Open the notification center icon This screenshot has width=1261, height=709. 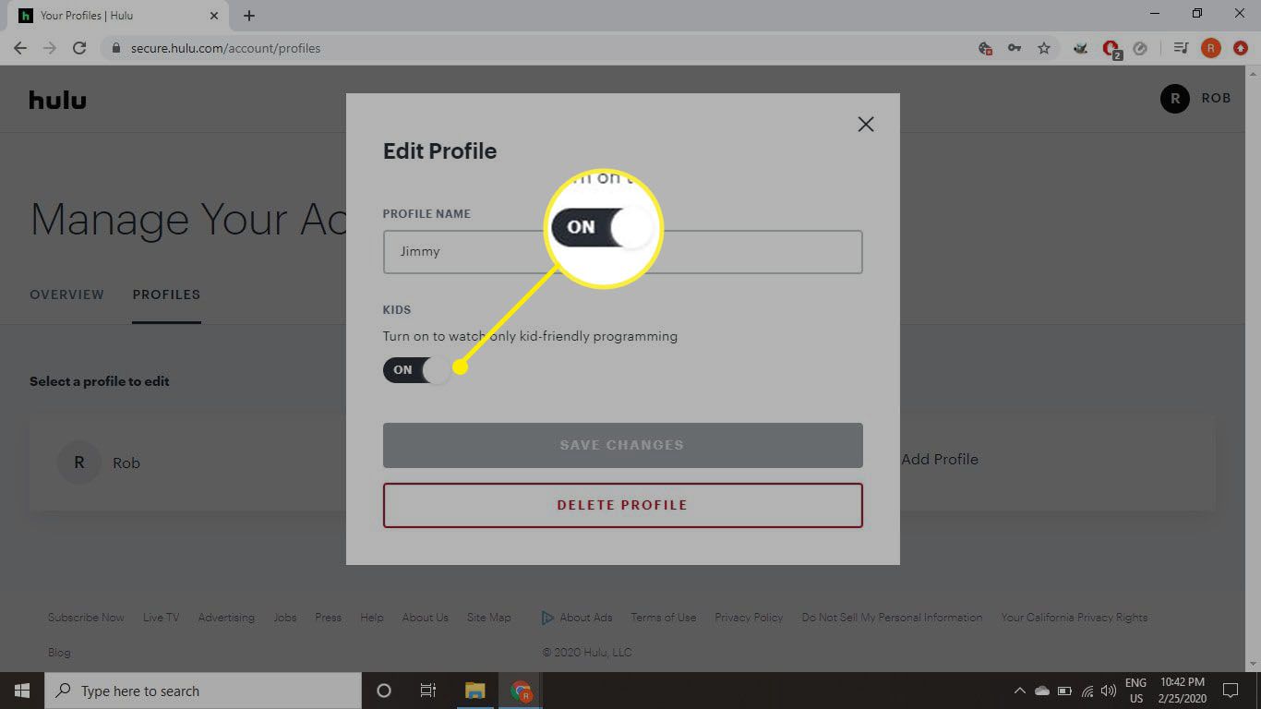click(1231, 691)
